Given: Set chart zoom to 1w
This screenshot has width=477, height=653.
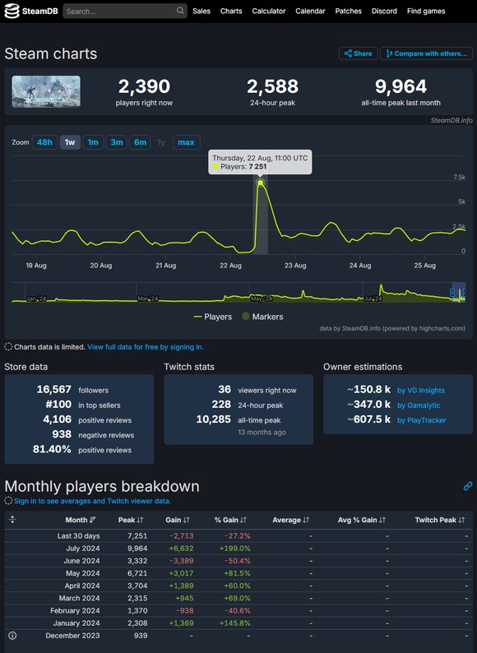Looking at the screenshot, I should pyautogui.click(x=70, y=142).
